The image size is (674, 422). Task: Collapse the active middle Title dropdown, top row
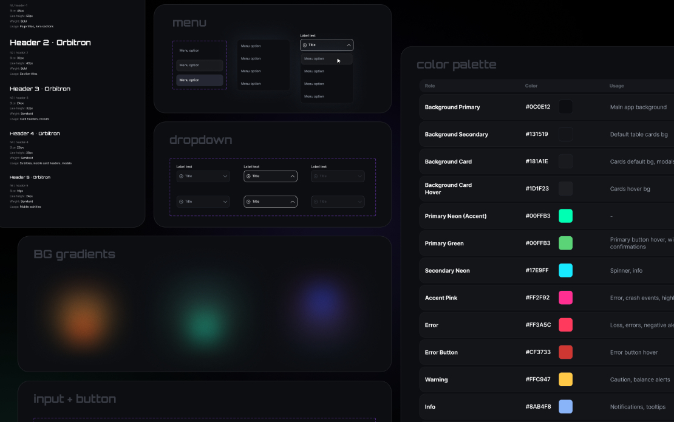[x=270, y=176]
